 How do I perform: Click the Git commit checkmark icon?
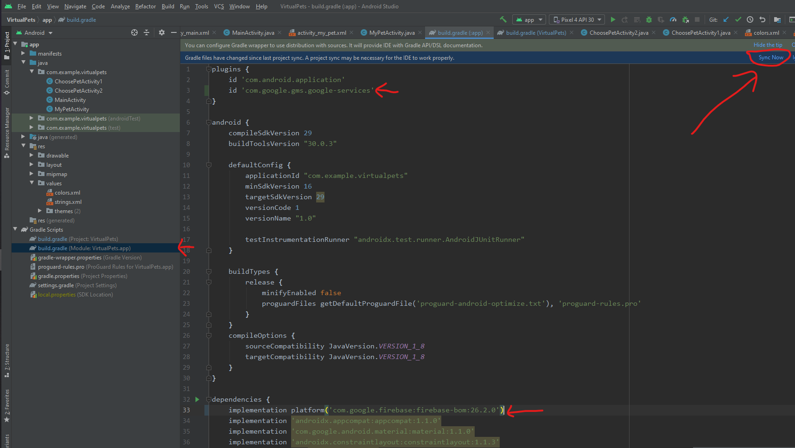pyautogui.click(x=738, y=19)
